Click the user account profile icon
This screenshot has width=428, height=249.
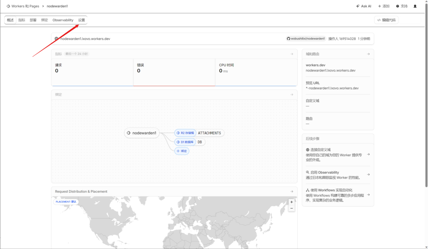415,6
